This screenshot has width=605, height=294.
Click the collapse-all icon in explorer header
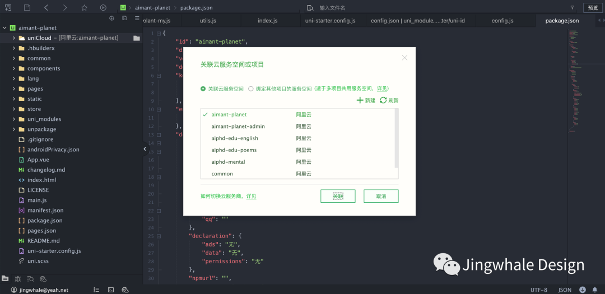[124, 18]
